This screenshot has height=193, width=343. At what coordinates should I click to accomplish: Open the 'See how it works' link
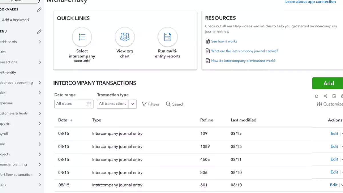coord(224,41)
